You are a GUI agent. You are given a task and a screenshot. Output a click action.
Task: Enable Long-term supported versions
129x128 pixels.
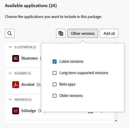click(55, 73)
